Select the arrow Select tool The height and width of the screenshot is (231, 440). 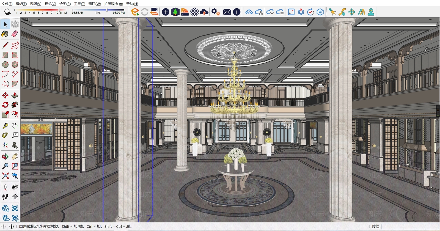[5, 24]
